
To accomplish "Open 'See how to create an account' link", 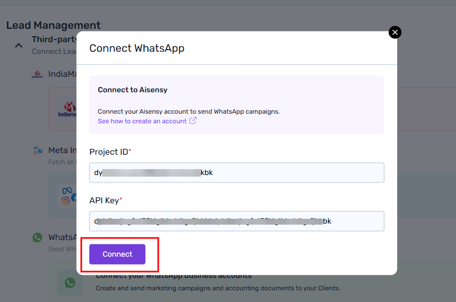I will [x=142, y=121].
